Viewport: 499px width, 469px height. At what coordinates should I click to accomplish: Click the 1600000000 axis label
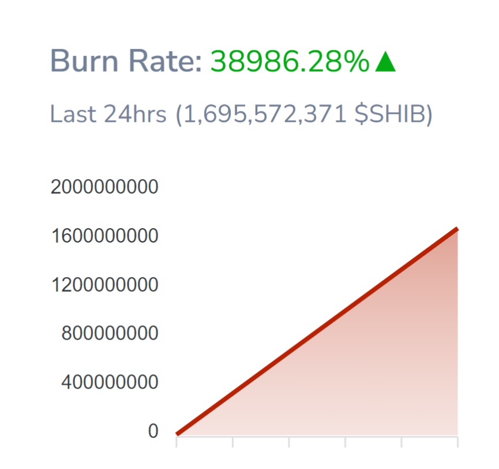point(104,236)
